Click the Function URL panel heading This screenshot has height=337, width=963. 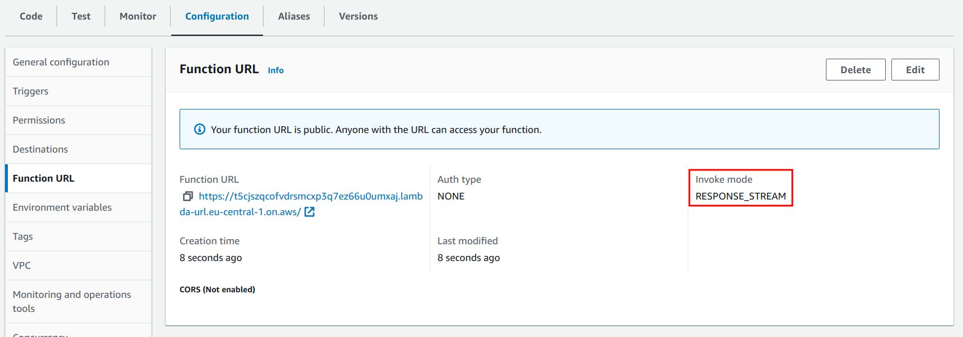tap(219, 69)
